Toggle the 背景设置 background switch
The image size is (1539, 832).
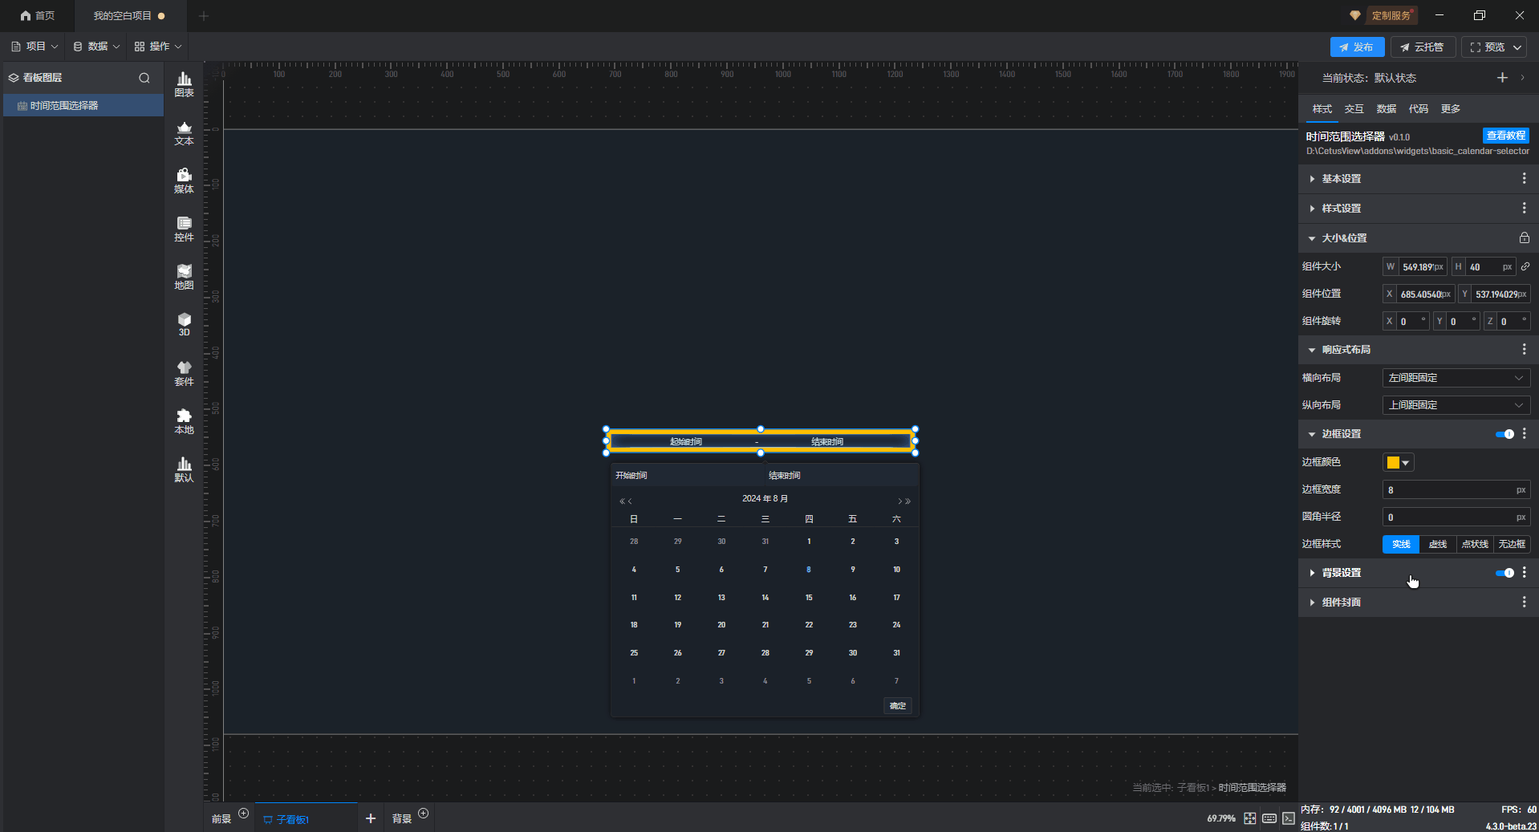coord(1504,573)
